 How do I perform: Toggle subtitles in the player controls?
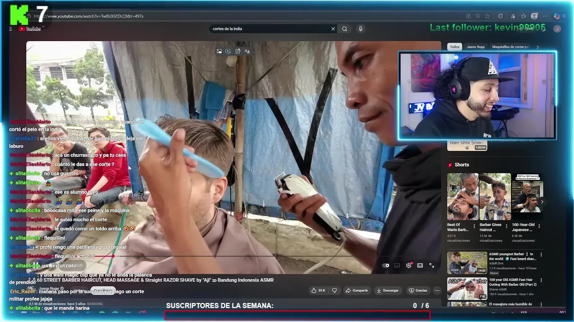pyautogui.click(x=397, y=265)
